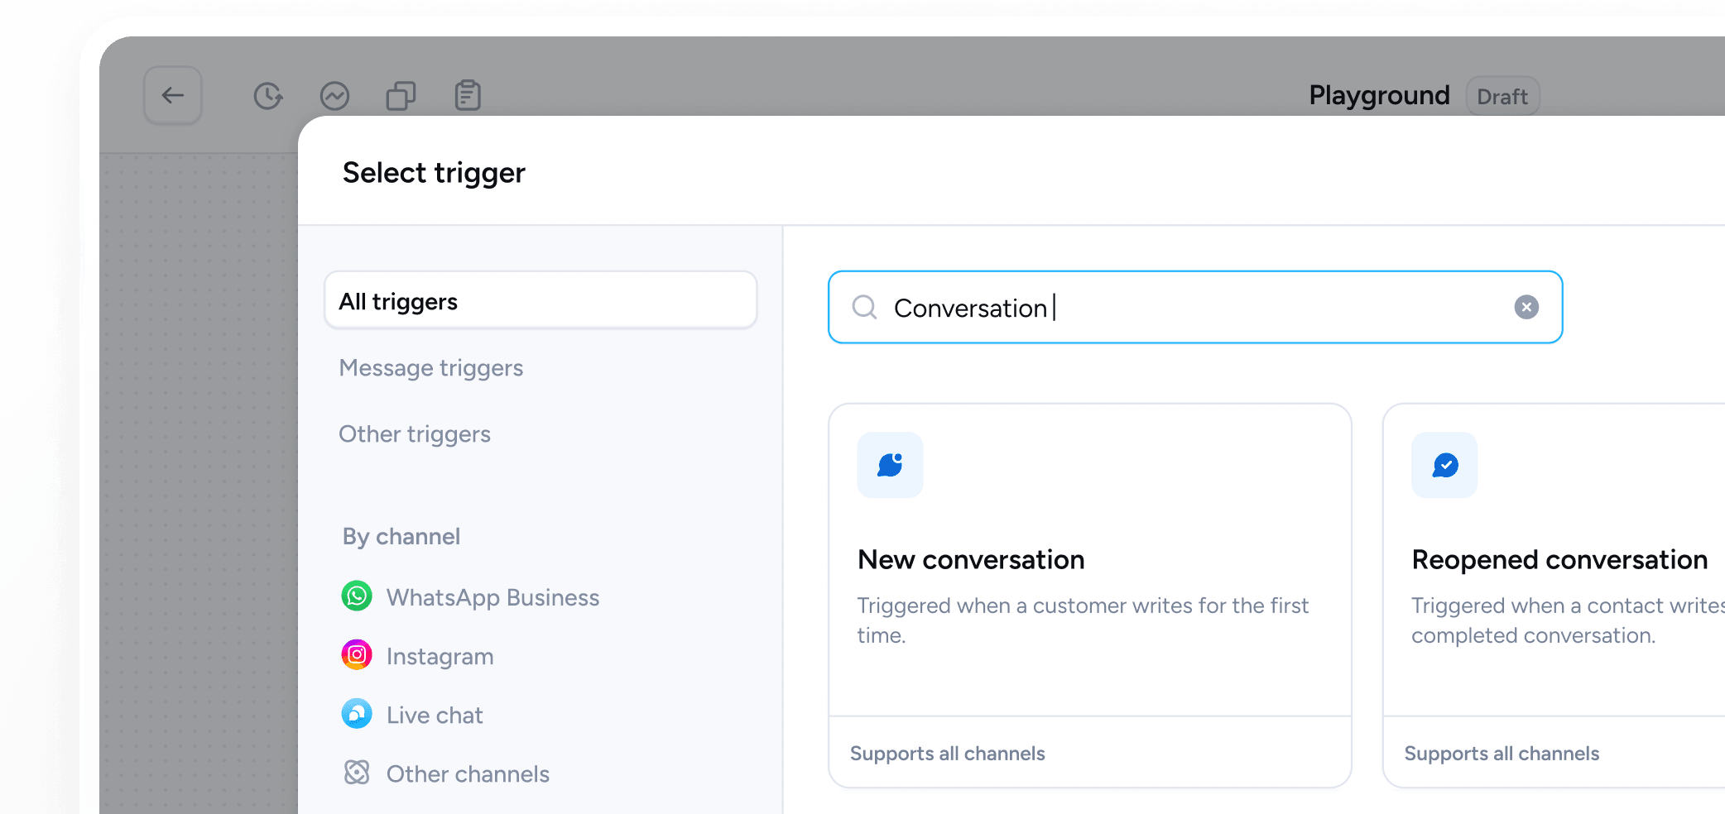The height and width of the screenshot is (814, 1725).
Task: Open the Other triggers category
Action: [x=415, y=434]
